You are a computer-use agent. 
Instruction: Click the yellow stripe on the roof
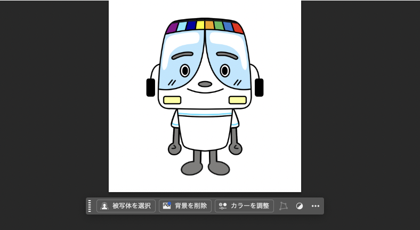coord(200,25)
